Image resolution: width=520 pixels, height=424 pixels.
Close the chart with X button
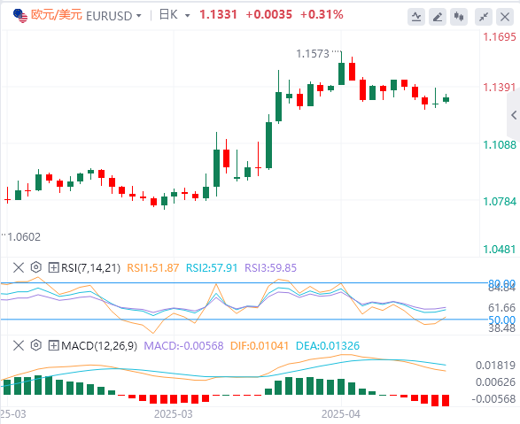(x=505, y=17)
